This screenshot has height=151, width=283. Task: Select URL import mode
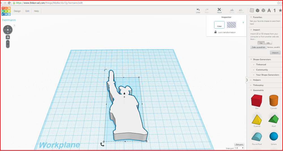[268, 43]
